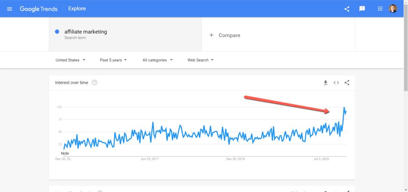408x192 pixels.
Task: Open the Past 5 years dropdown
Action: pos(113,60)
